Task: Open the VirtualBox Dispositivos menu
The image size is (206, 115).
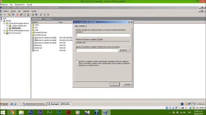Action: point(20,4)
